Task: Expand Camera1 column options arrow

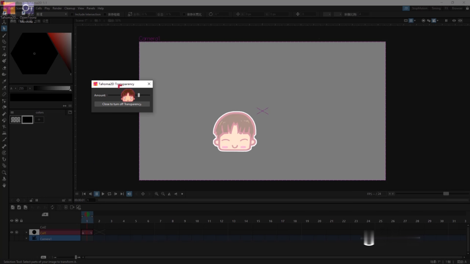Action: click(x=26, y=238)
